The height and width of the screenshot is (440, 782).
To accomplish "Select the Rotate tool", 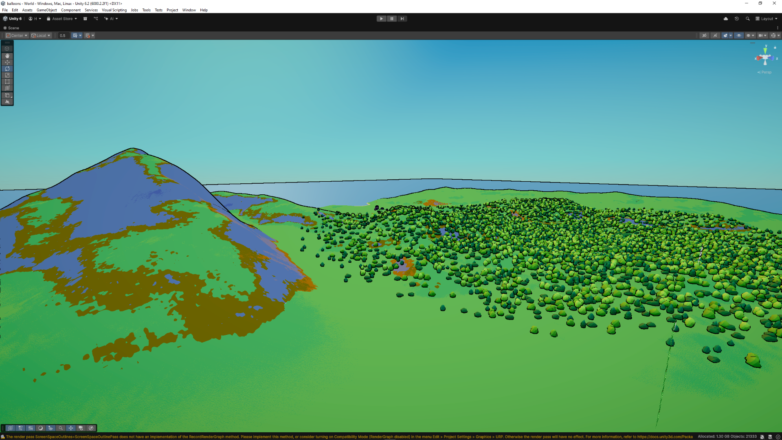I will click(x=7, y=69).
